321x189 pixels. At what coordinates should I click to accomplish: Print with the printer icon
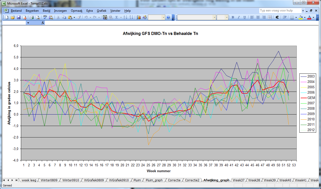(x=32, y=17)
